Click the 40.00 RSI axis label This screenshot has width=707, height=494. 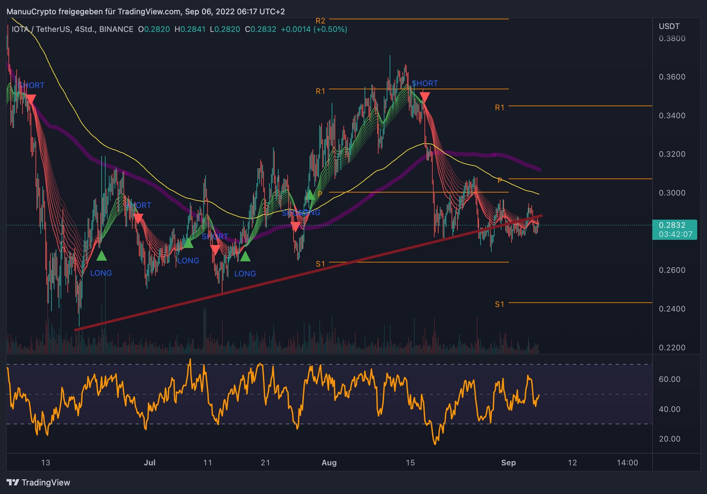pos(670,409)
